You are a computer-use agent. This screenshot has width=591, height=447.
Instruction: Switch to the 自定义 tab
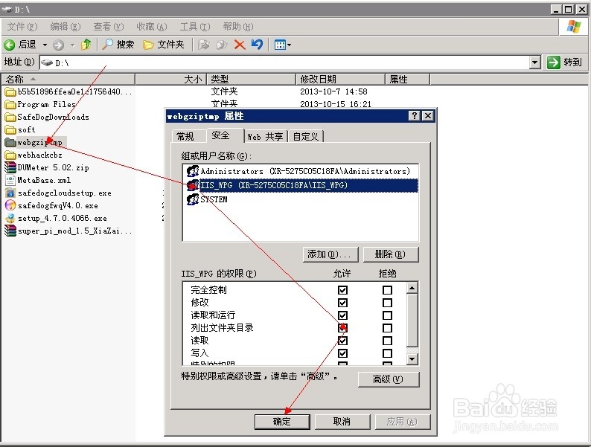pyautogui.click(x=306, y=136)
